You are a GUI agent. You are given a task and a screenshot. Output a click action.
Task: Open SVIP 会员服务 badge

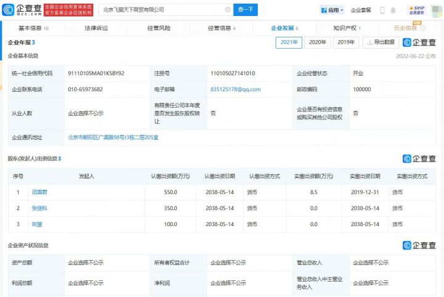pos(417,10)
